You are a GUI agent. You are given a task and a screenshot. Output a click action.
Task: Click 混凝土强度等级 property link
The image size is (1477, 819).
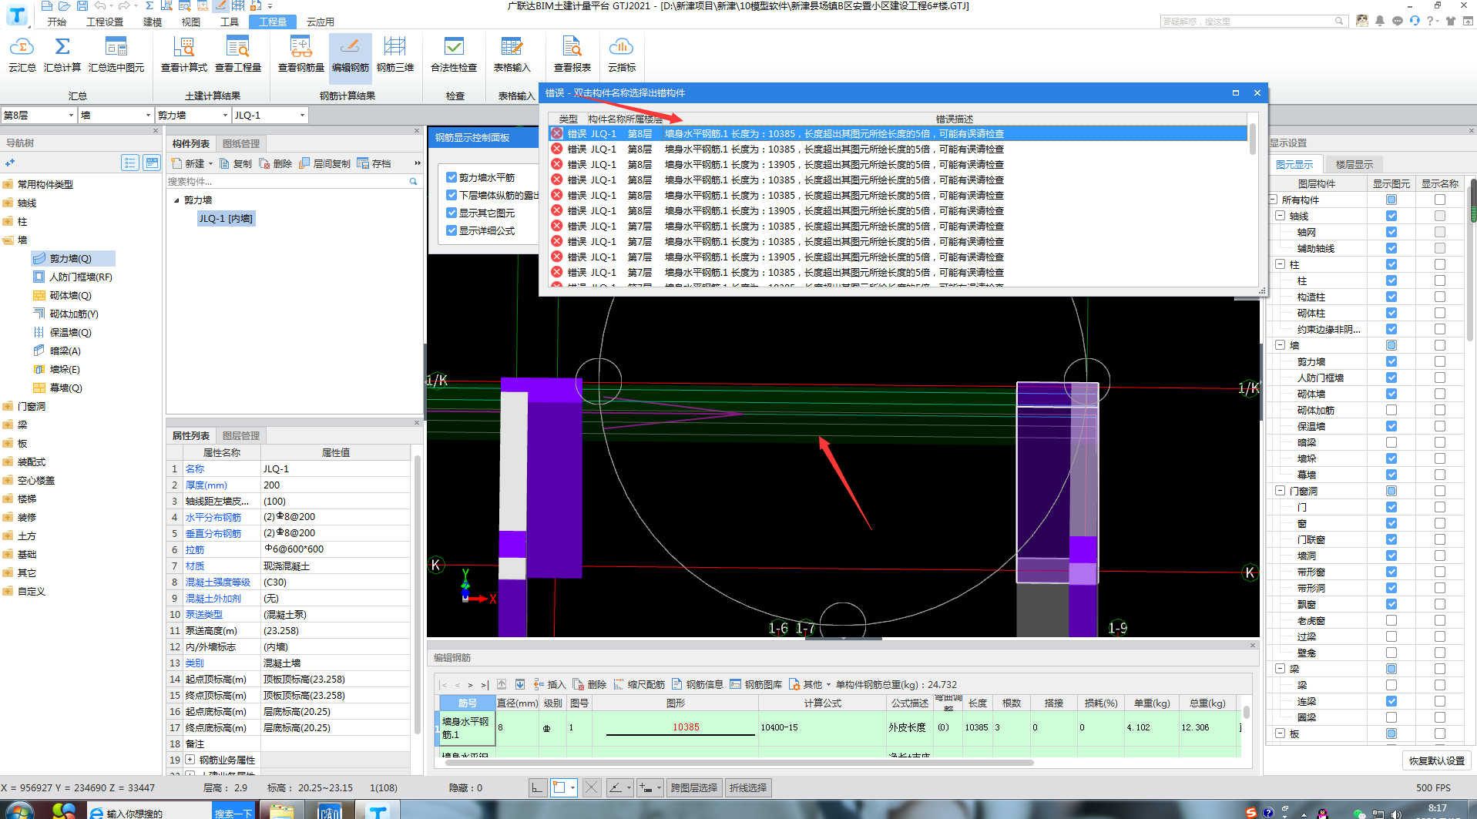click(x=218, y=582)
